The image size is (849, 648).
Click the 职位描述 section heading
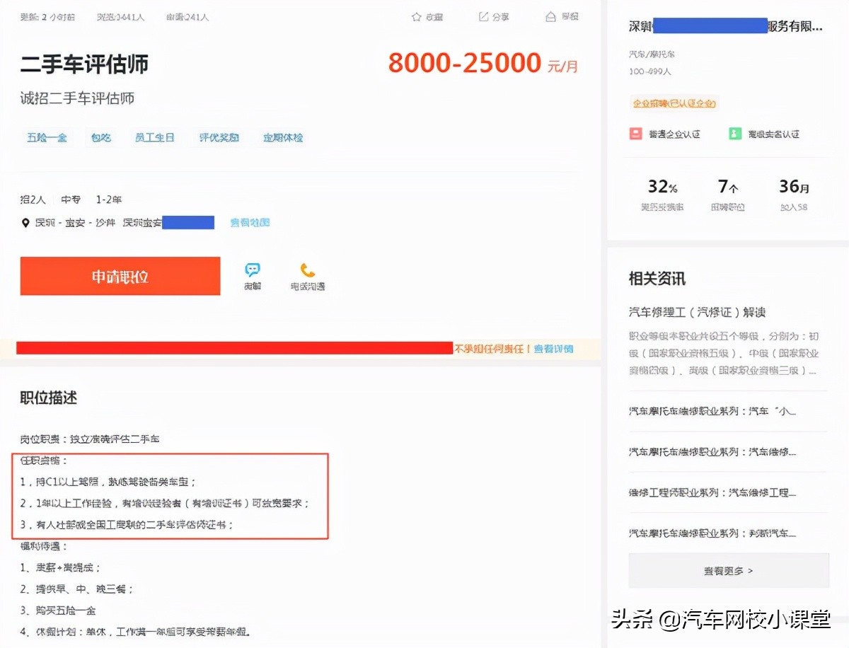pos(49,398)
